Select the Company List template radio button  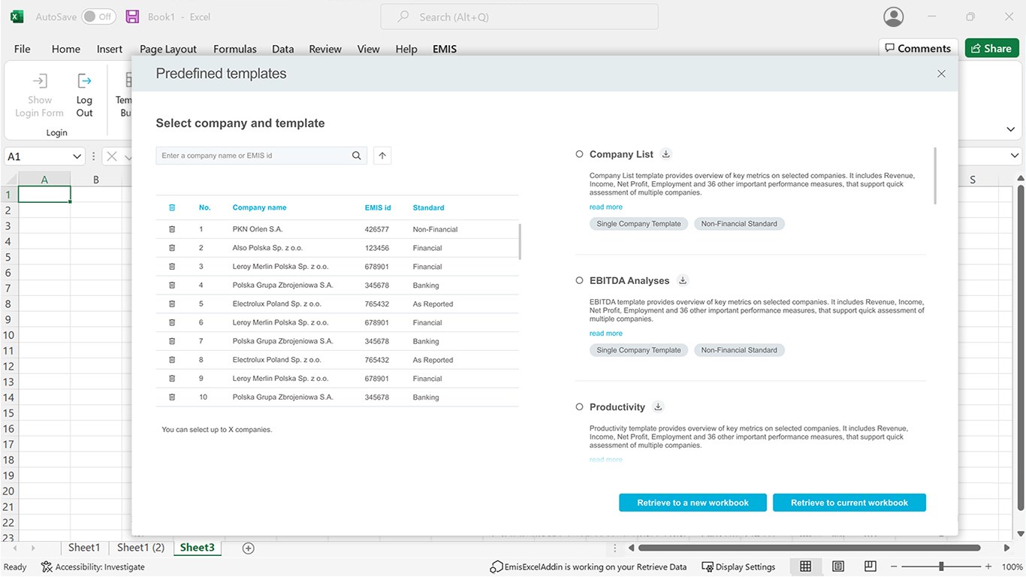pyautogui.click(x=579, y=154)
